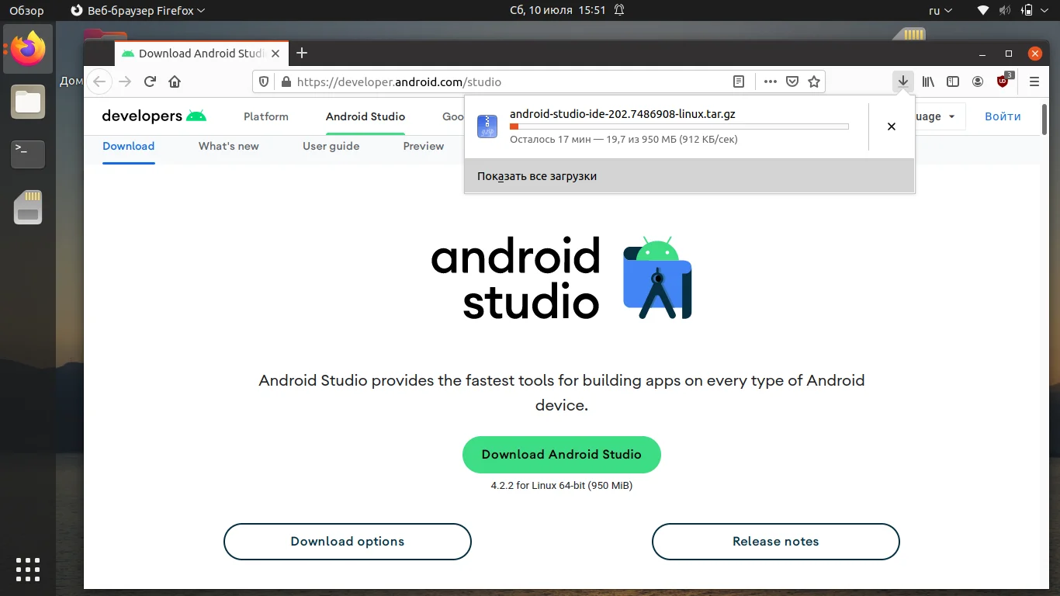Open uBlock Origin extension icon
This screenshot has height=596, width=1060.
click(x=1003, y=81)
